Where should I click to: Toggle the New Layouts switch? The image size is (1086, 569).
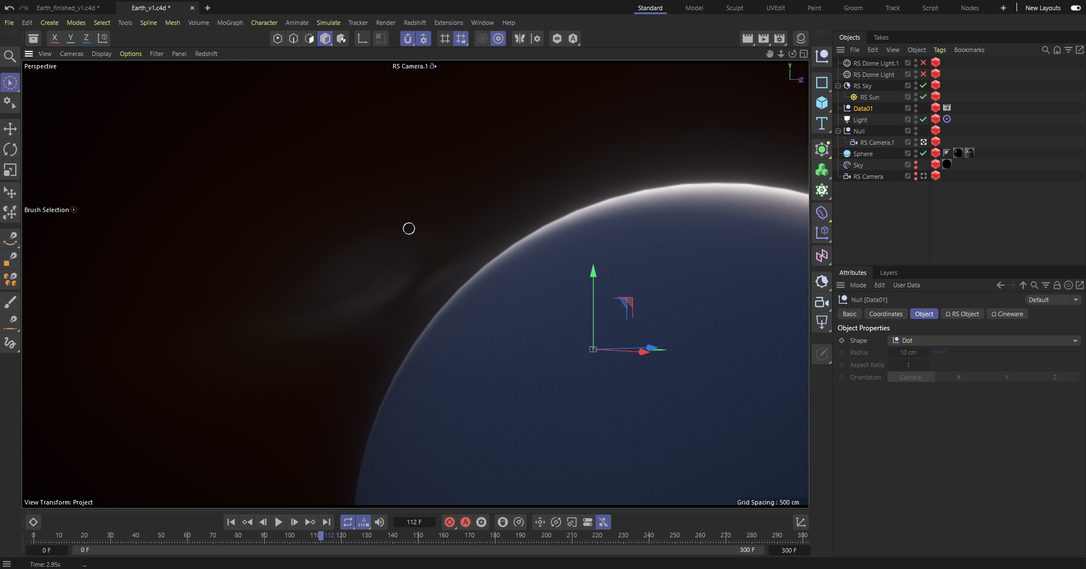pyautogui.click(x=1076, y=8)
